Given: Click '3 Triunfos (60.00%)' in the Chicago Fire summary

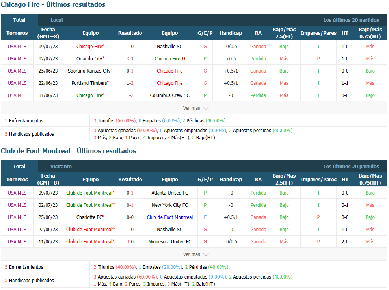Looking at the screenshot, I should (115, 121).
